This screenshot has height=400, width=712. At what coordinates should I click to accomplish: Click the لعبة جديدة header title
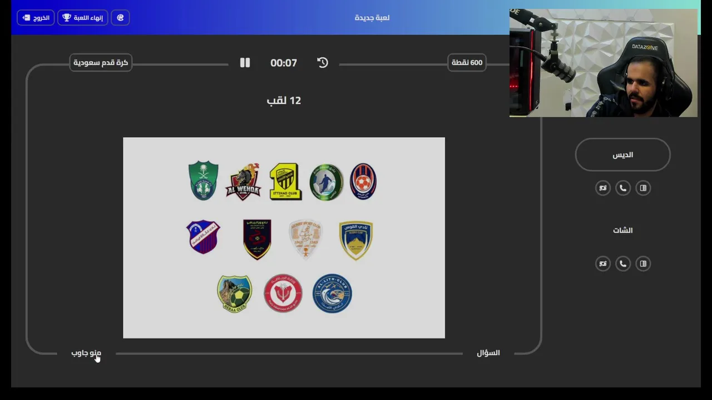[x=372, y=18]
